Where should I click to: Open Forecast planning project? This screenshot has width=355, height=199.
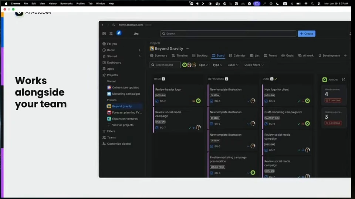coord(124,112)
